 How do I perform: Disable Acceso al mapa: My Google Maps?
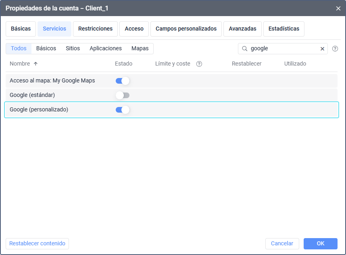(x=123, y=81)
